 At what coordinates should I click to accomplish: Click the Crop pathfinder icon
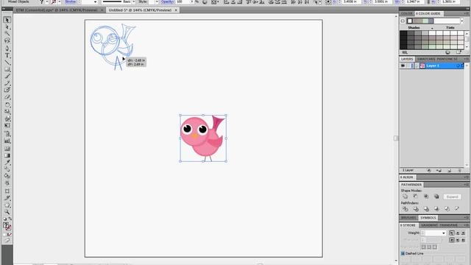(436, 209)
